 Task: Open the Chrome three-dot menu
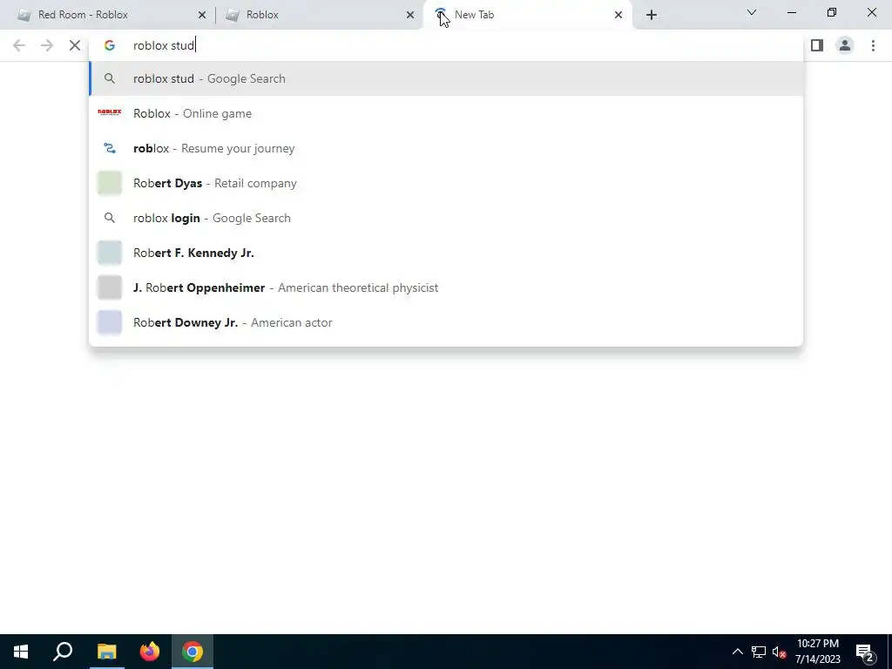click(x=873, y=45)
